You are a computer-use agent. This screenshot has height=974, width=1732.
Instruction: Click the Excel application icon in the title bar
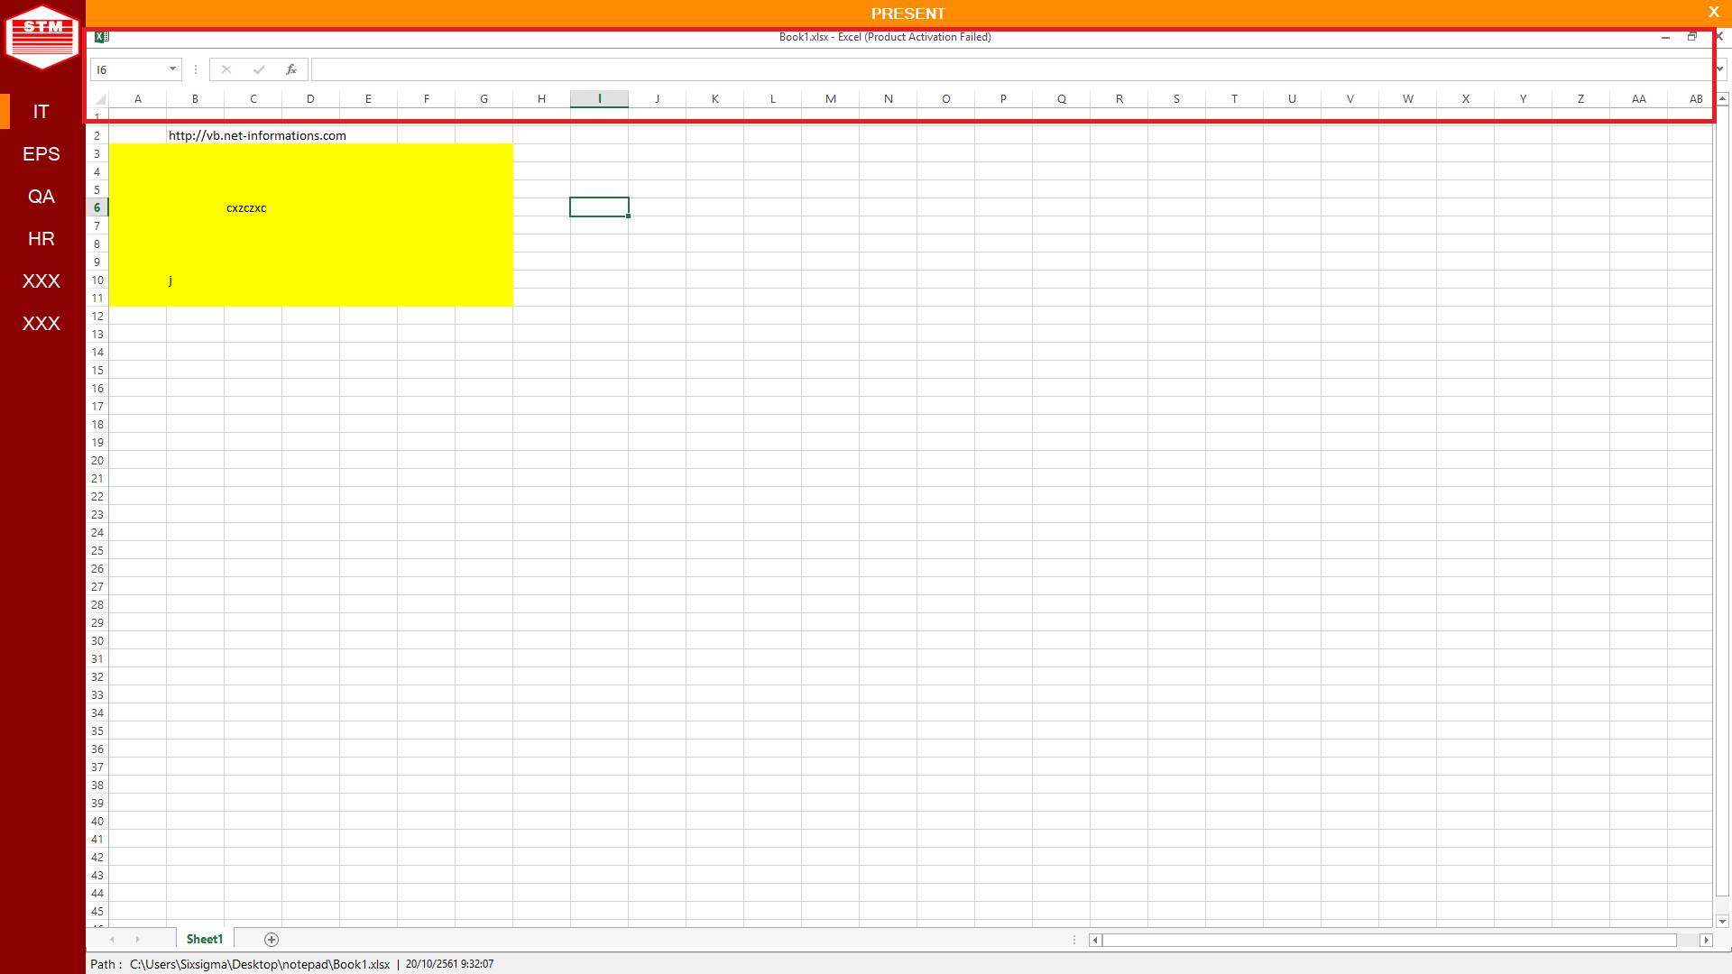(101, 36)
